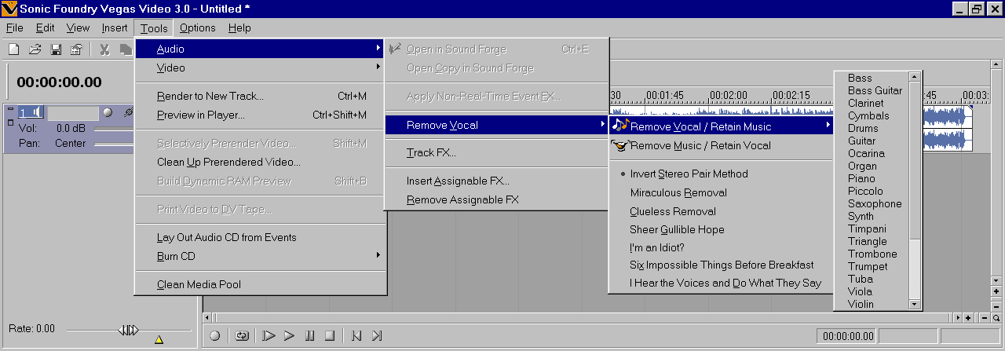Choose Clean Up Prerendered Video
This screenshot has height=351, width=1005.
pos(261,162)
